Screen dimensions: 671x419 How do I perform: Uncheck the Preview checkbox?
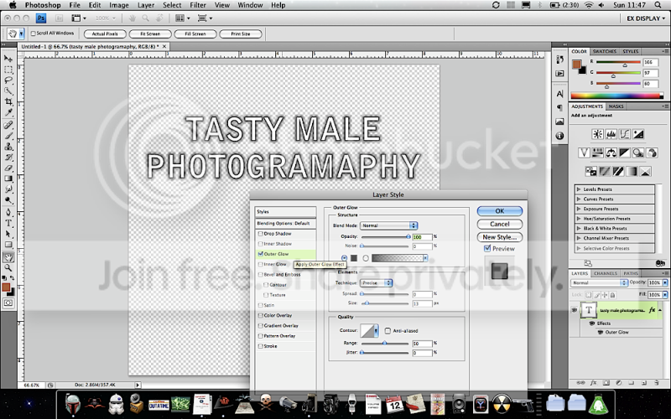[488, 249]
